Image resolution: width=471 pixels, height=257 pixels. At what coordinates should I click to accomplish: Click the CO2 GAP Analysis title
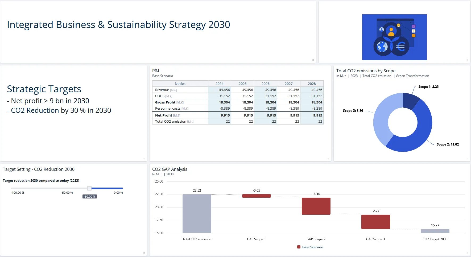pos(170,169)
